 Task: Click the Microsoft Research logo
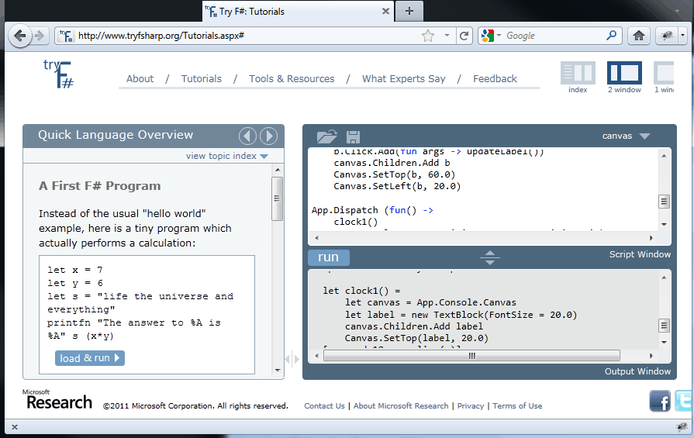[57, 399]
